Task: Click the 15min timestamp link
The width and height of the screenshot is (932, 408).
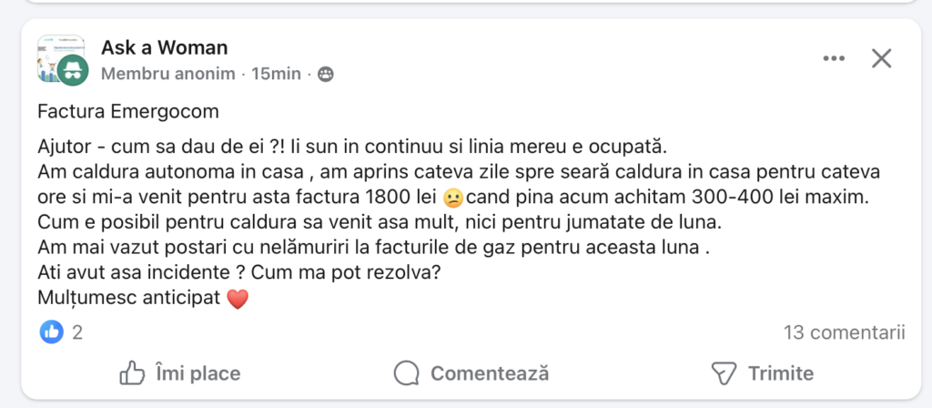Action: [x=276, y=74]
